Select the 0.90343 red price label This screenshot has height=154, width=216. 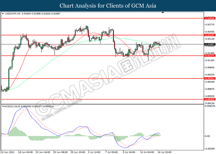210,78
